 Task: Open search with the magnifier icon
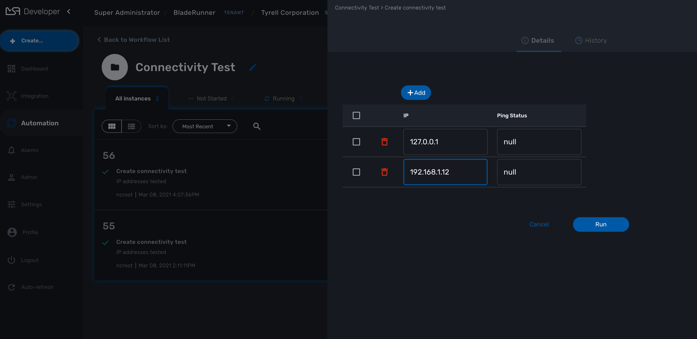tap(257, 126)
